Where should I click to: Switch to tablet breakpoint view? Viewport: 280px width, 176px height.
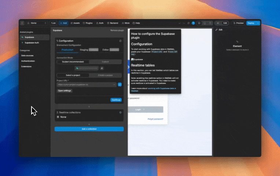point(205,23)
